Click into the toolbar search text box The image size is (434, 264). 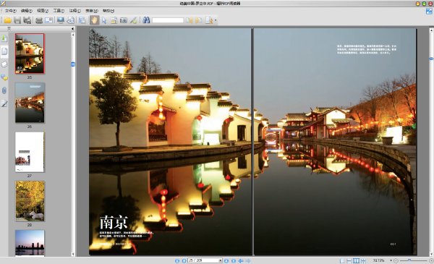[x=168, y=20]
